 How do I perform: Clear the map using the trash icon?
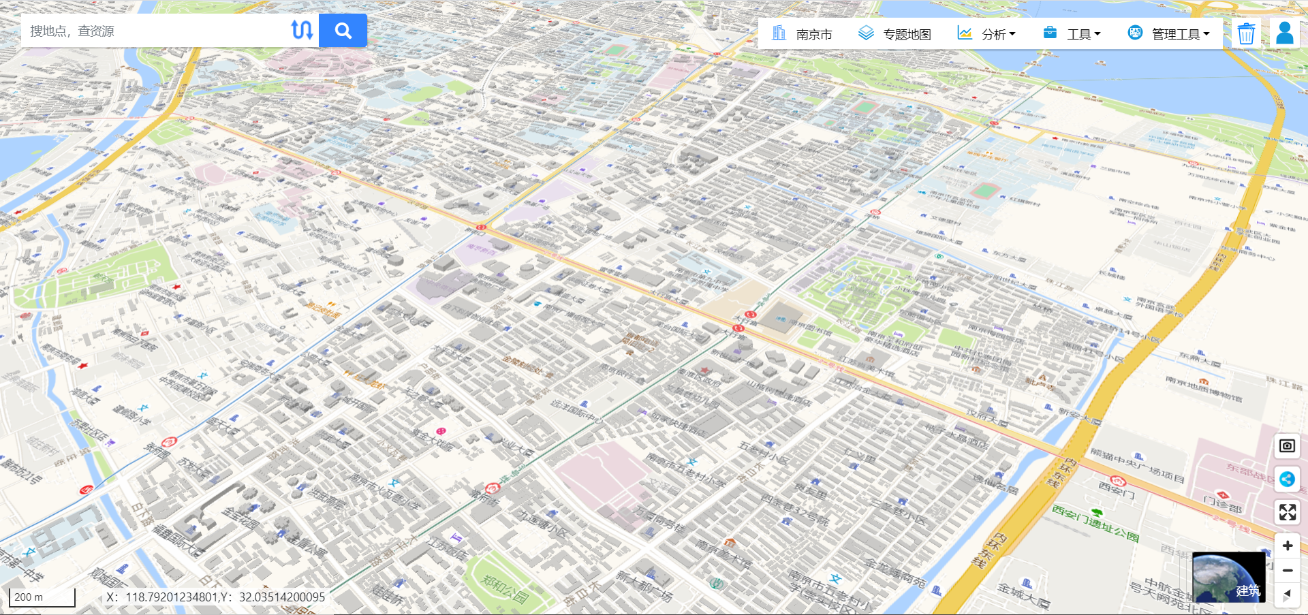click(x=1246, y=33)
